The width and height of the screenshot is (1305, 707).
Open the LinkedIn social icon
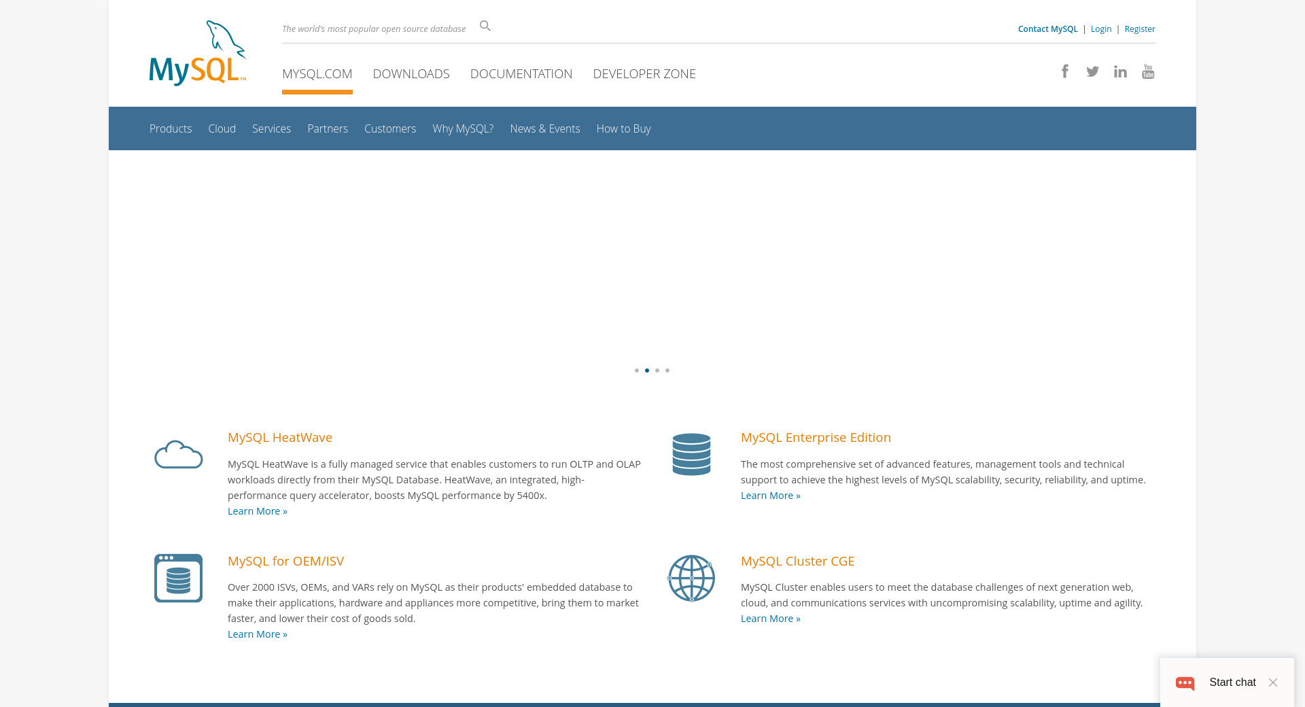[x=1120, y=71]
